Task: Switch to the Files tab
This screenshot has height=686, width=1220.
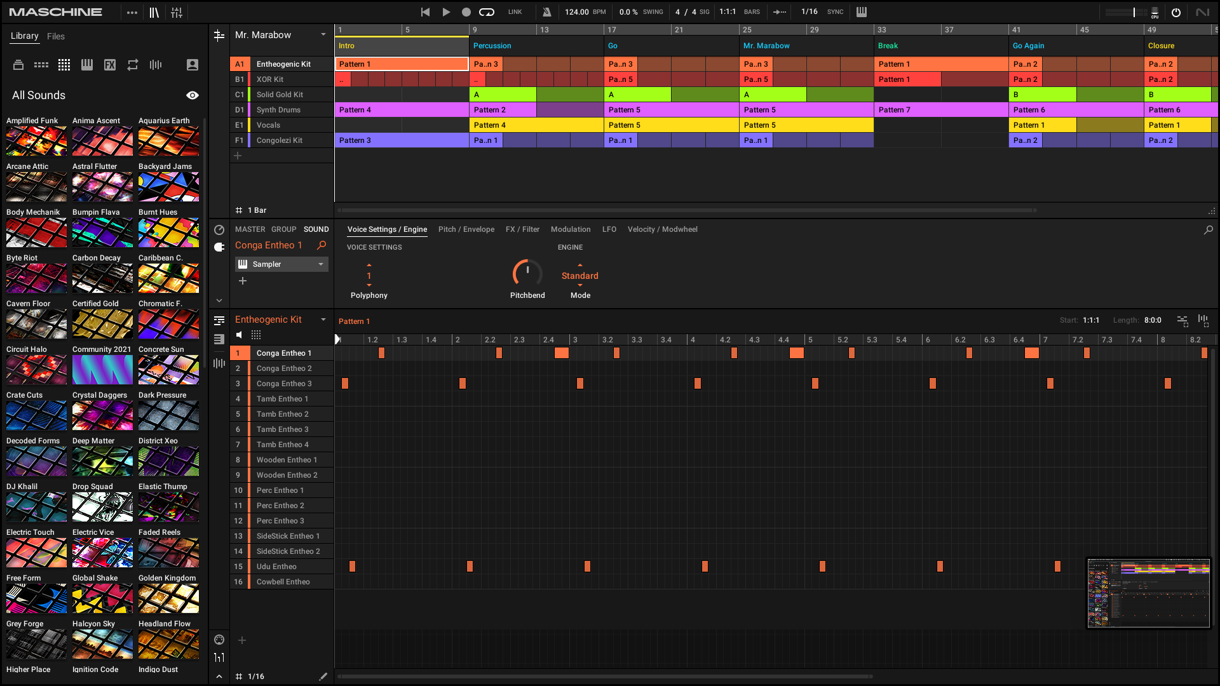Action: (x=56, y=36)
